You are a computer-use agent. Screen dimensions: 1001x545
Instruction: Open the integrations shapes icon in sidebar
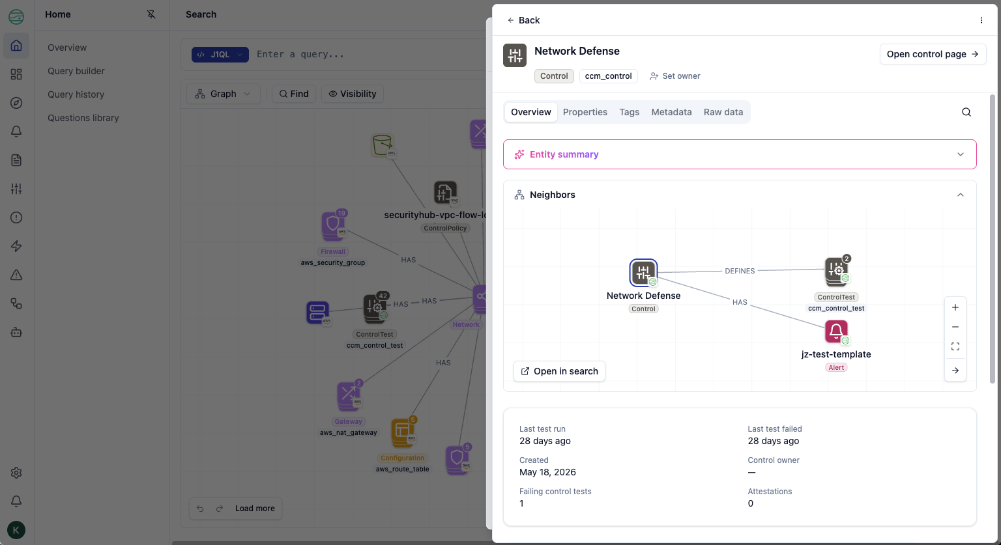16,303
